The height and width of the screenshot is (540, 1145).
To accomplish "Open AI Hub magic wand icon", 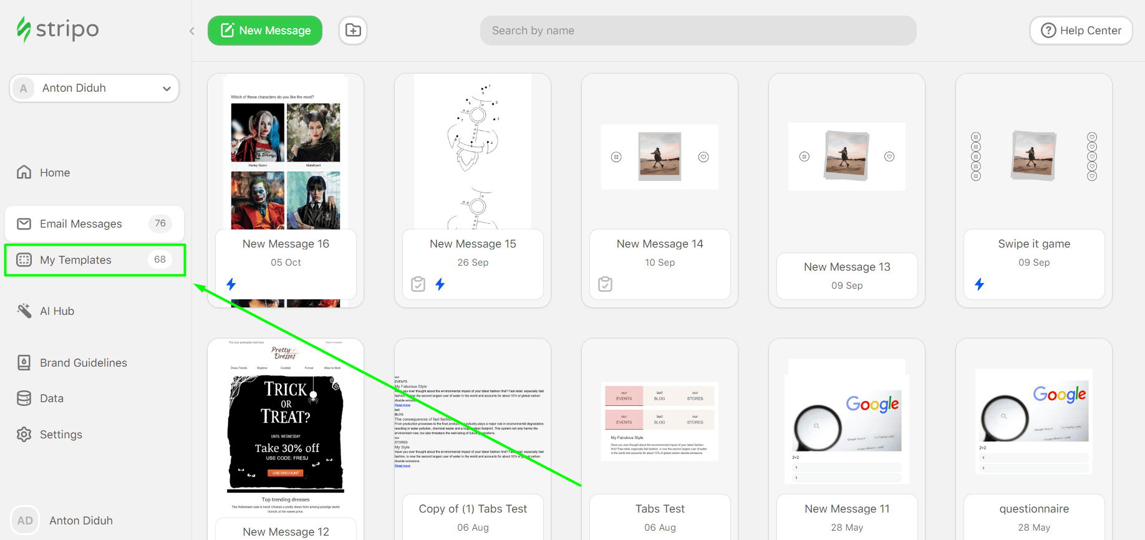I will 24,311.
